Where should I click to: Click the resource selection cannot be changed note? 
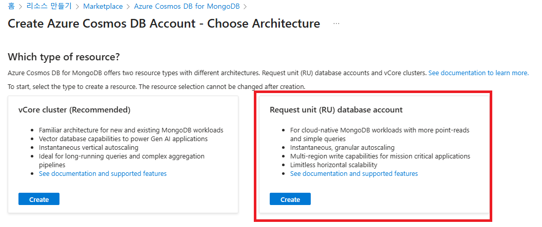222,86
